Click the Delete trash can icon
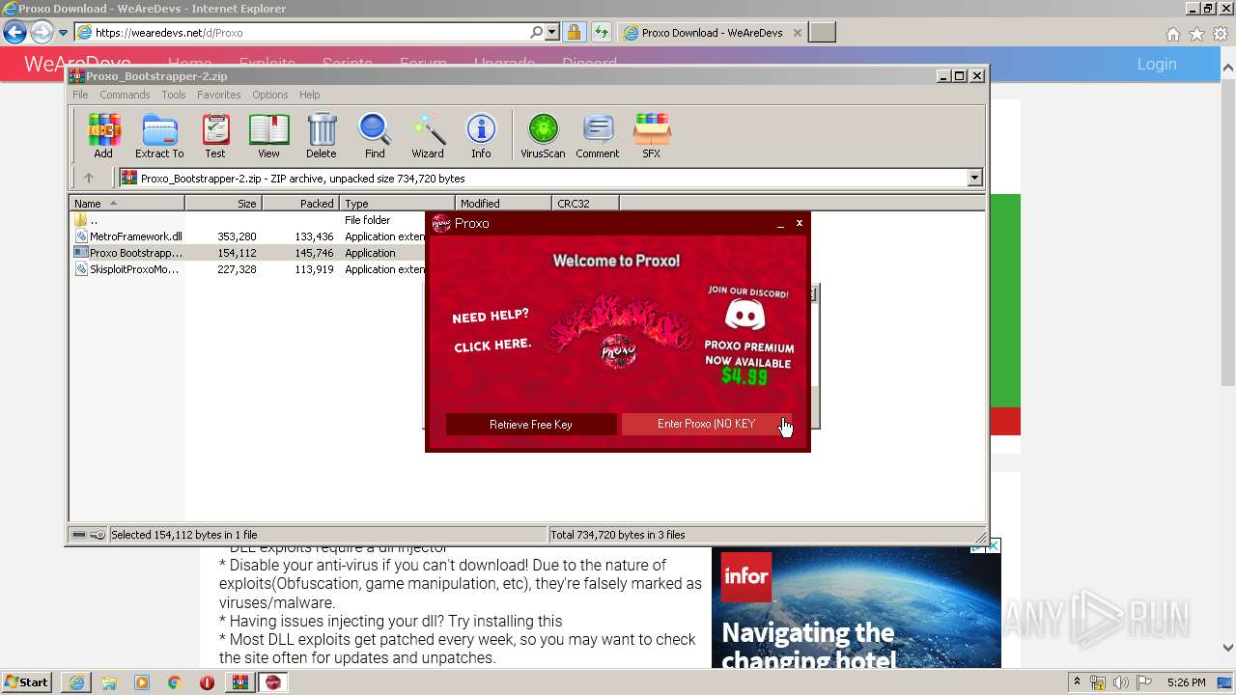The width and height of the screenshot is (1236, 695). (x=322, y=135)
